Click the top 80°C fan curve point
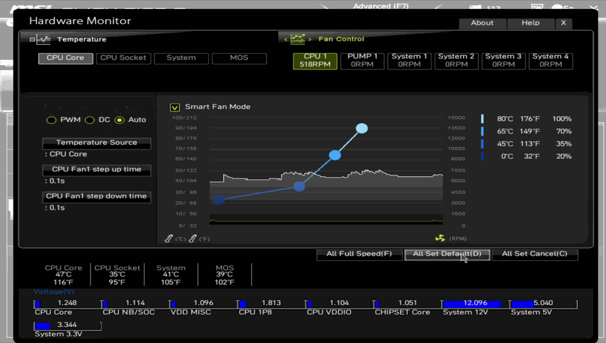The width and height of the screenshot is (606, 343). (x=362, y=128)
